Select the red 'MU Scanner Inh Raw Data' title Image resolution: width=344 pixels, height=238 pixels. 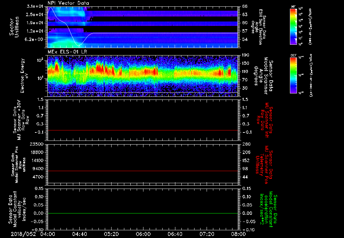coord(264,120)
